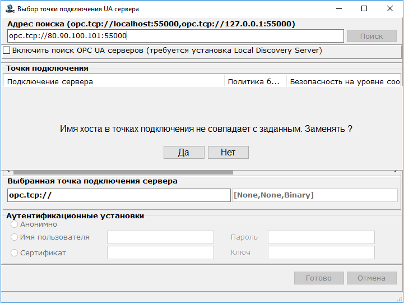404x303 pixels.
Task: Click the username input field
Action: (160, 237)
